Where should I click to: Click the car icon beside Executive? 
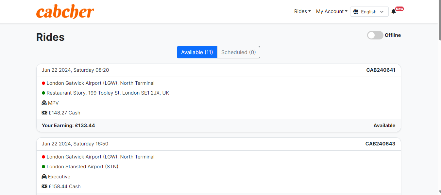(44, 176)
